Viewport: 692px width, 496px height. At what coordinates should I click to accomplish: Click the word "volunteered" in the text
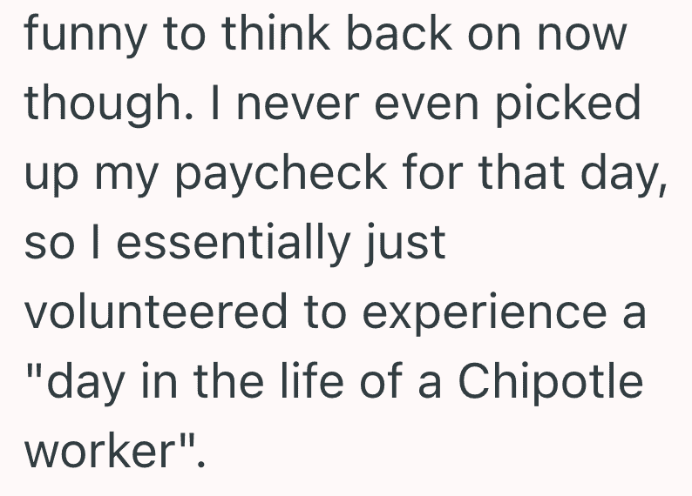click(x=155, y=311)
